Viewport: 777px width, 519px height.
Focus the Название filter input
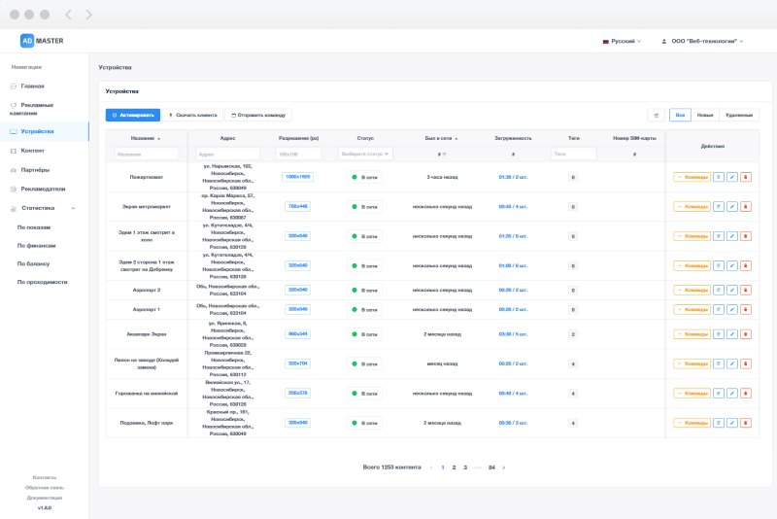[147, 155]
